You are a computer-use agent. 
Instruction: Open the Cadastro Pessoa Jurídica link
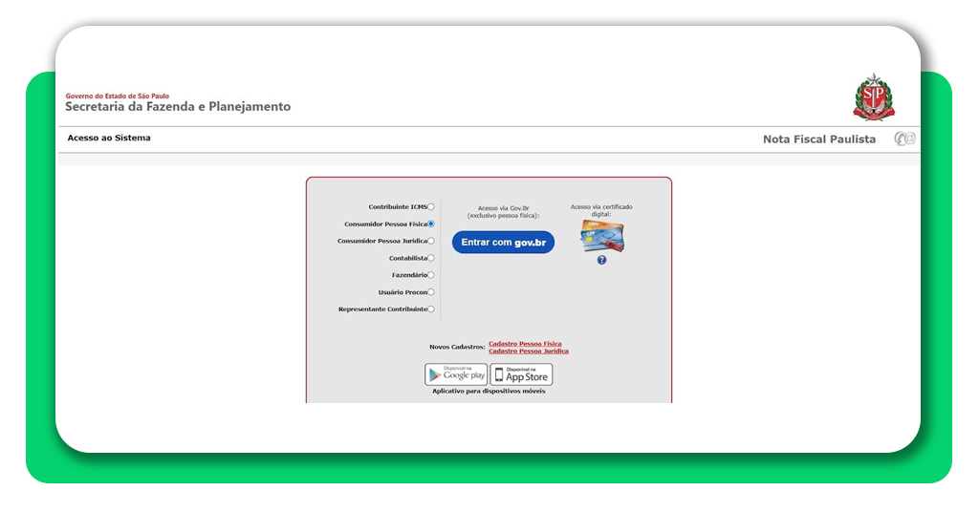click(x=528, y=352)
